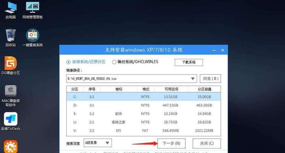Select the 备份系统/GHO,WIN,ES radio option
The height and width of the screenshot is (153, 285).
click(x=135, y=62)
